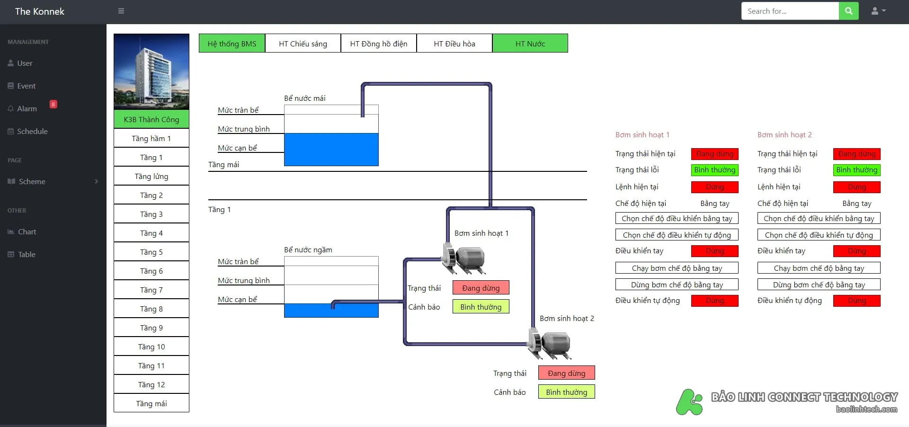Viewport: 909px width, 427px height.
Task: Click the blue water level in Bể nước mái
Action: pos(331,150)
